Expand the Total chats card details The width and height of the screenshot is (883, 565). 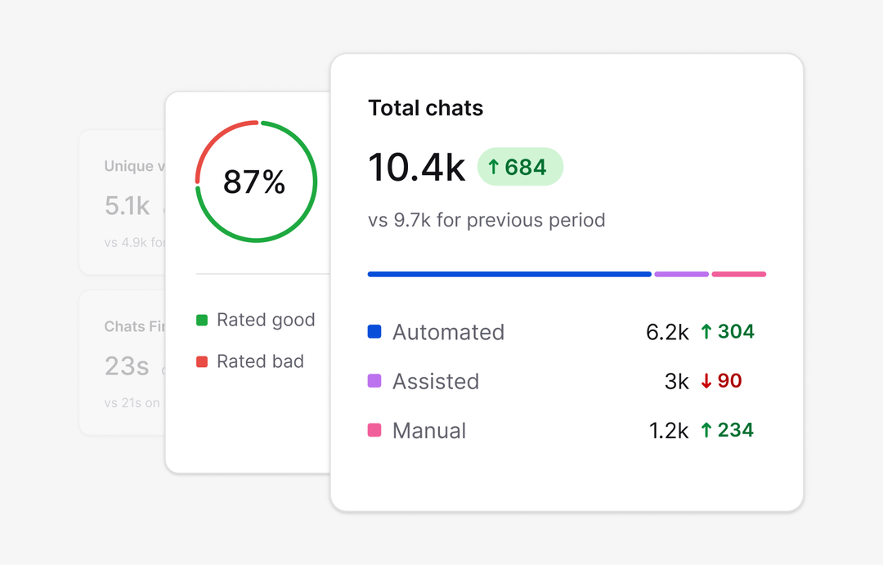click(x=567, y=282)
